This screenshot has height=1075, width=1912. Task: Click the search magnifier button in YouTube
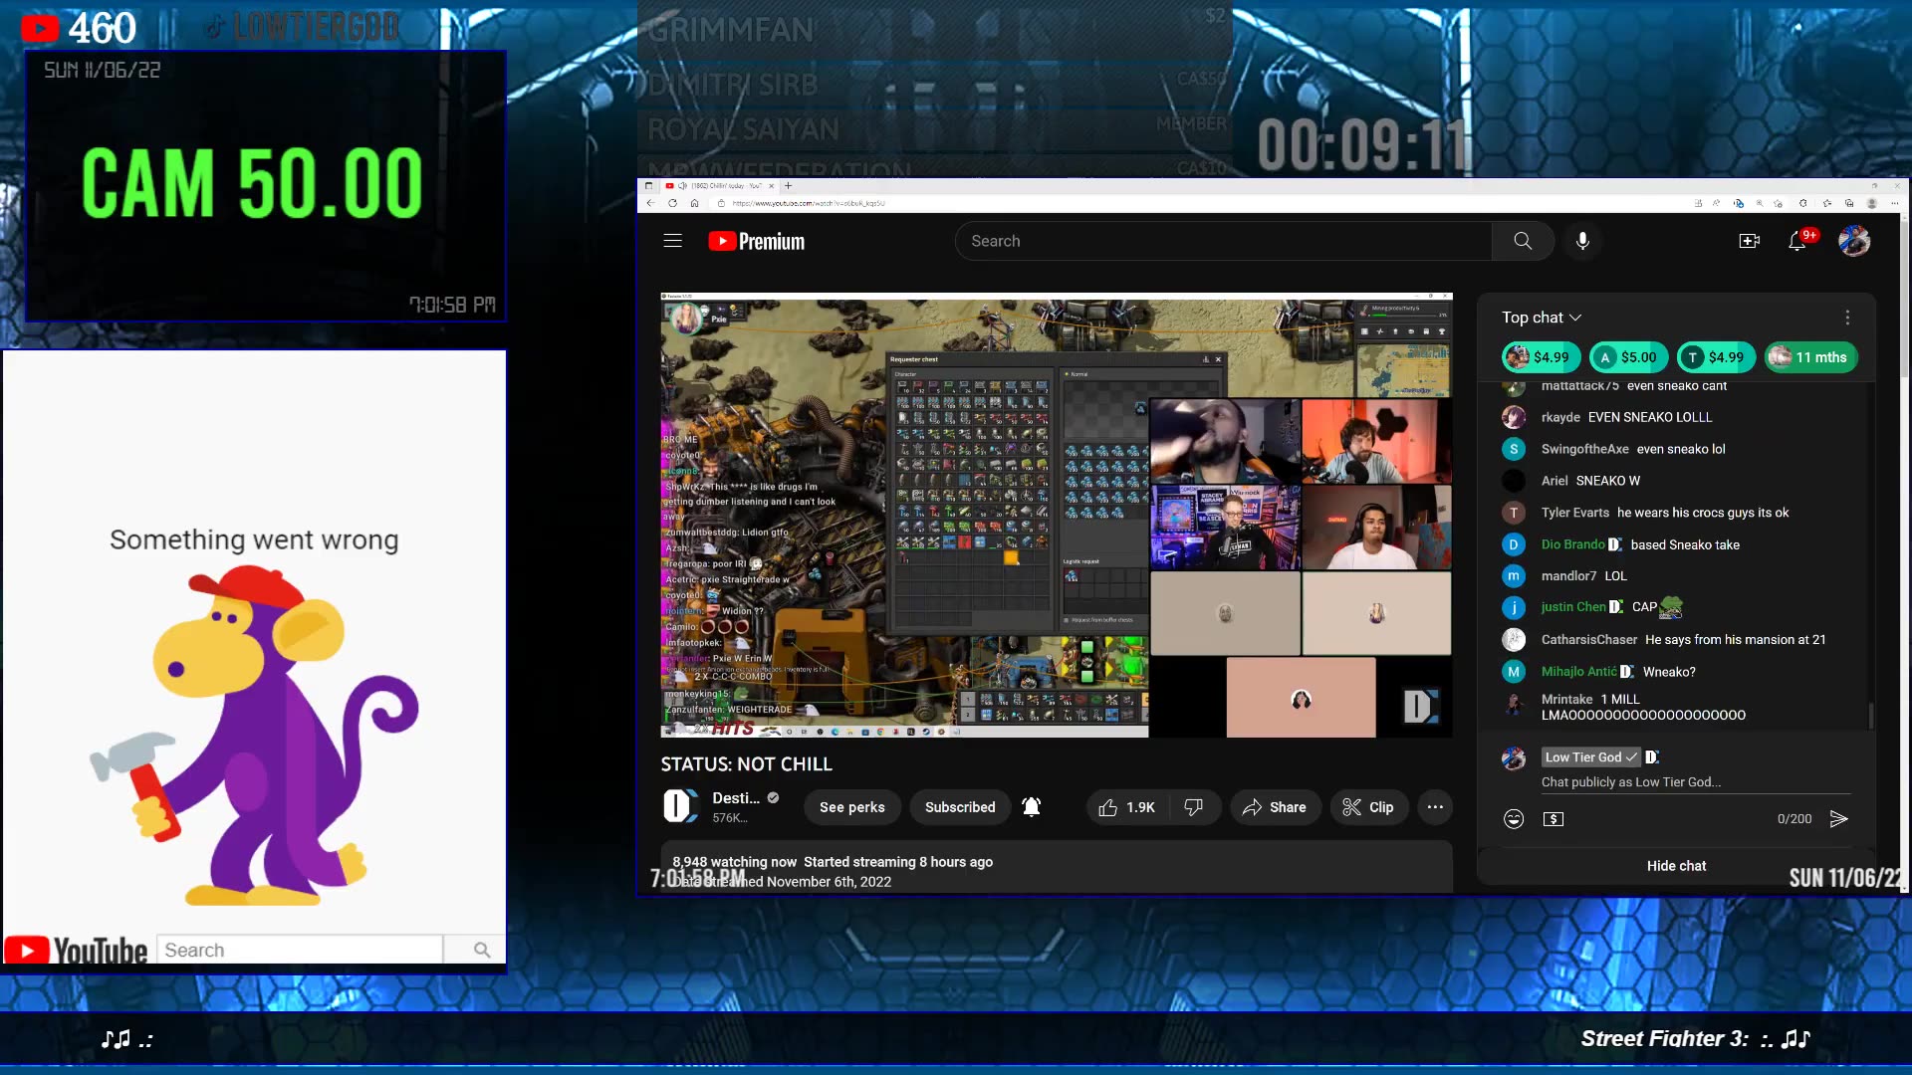coord(1523,241)
